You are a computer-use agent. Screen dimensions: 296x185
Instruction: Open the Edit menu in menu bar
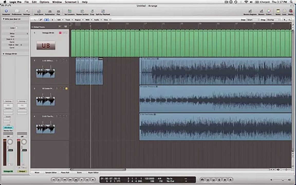[x=34, y=2]
